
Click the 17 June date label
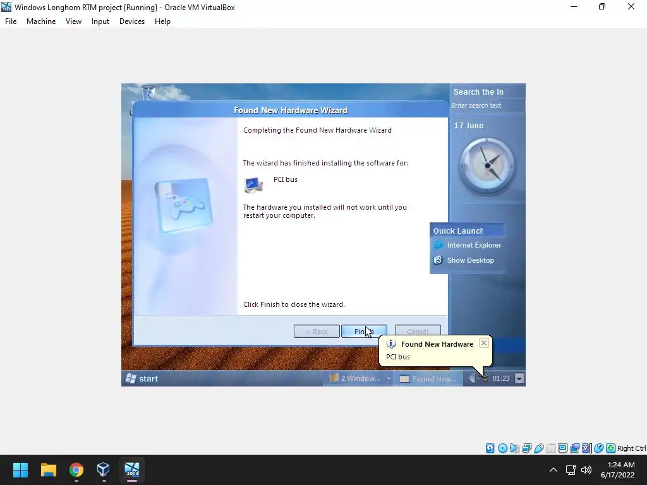pos(468,126)
